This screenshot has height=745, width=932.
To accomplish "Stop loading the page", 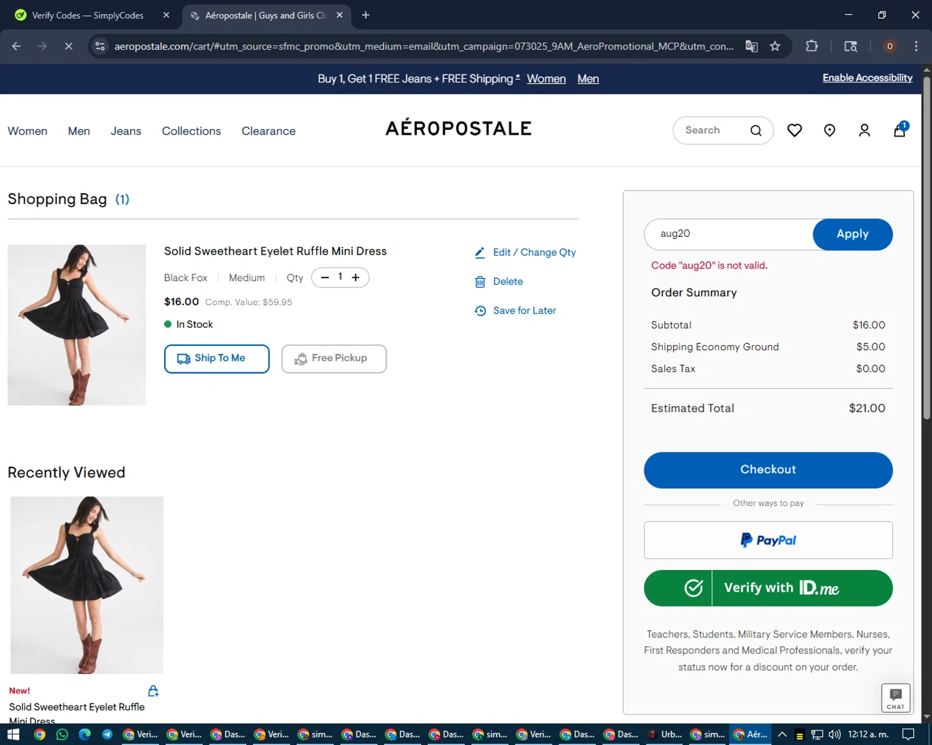I will click(x=68, y=46).
